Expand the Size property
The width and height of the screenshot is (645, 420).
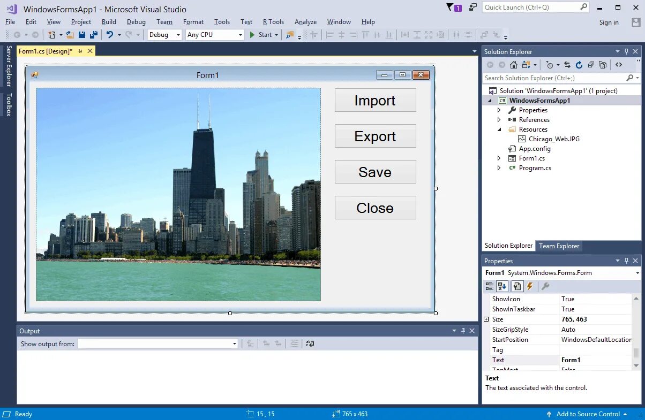click(486, 319)
